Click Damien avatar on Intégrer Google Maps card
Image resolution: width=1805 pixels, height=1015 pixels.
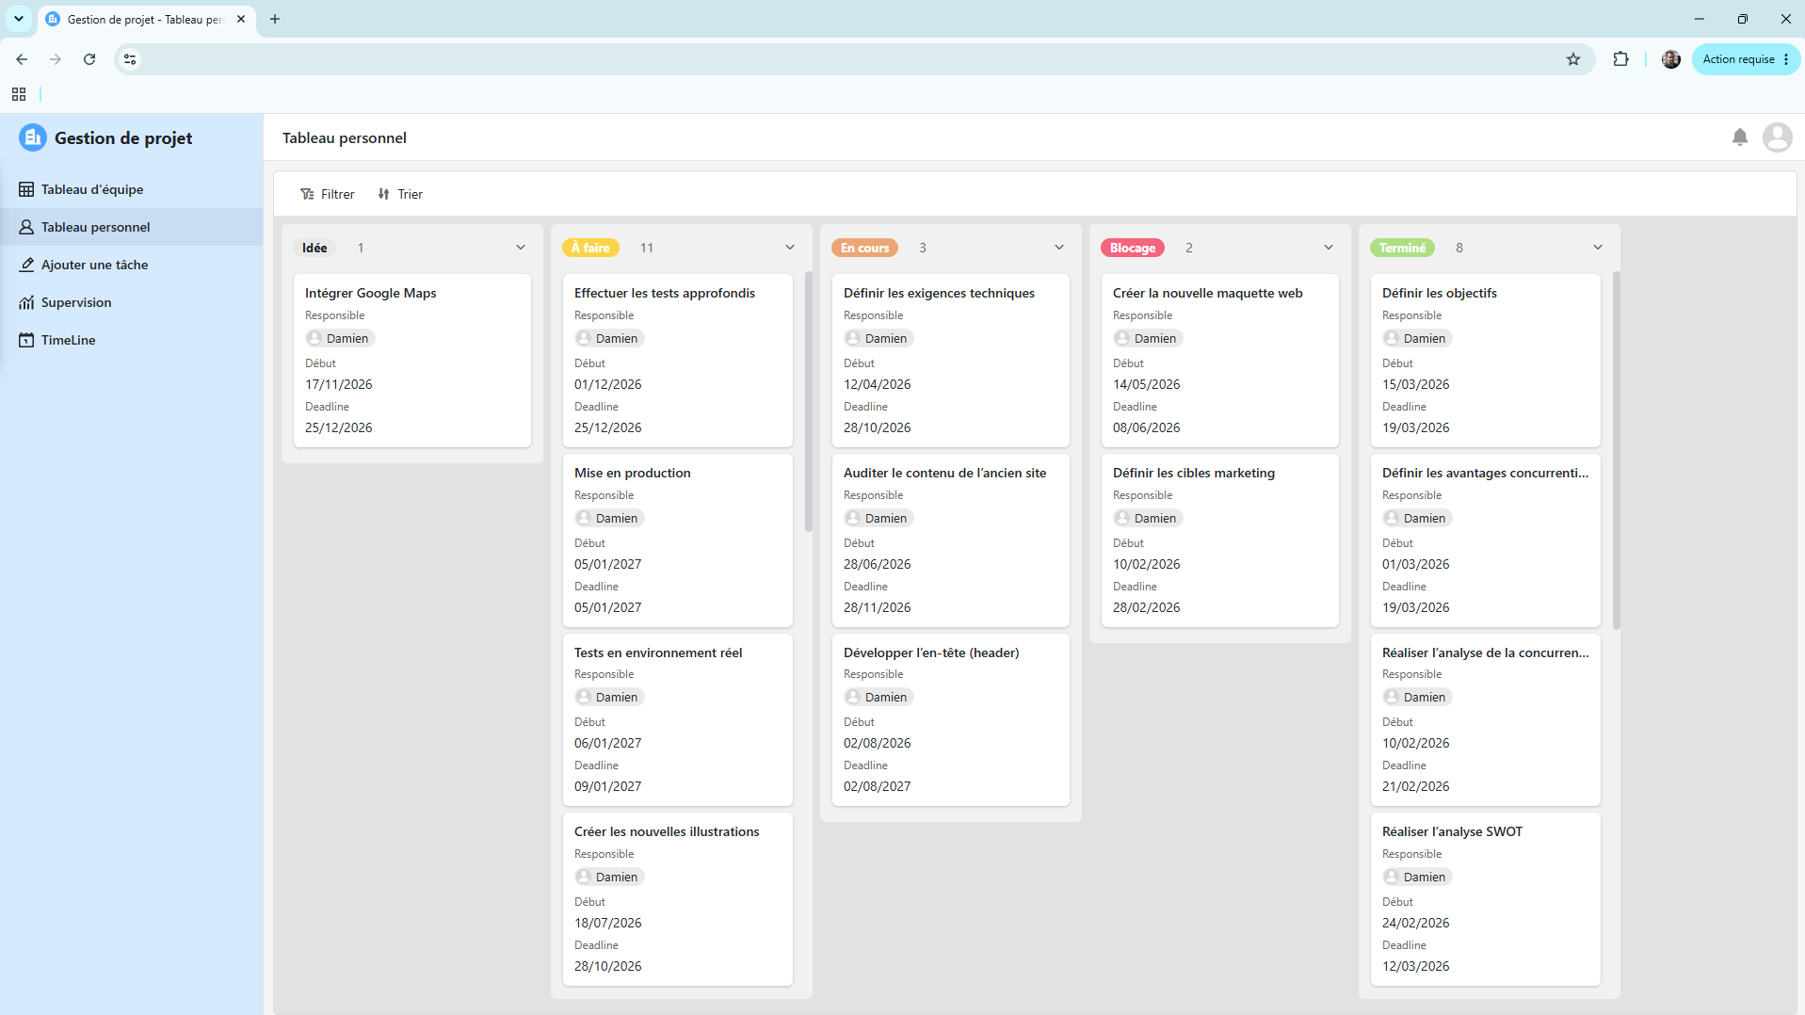coord(314,338)
